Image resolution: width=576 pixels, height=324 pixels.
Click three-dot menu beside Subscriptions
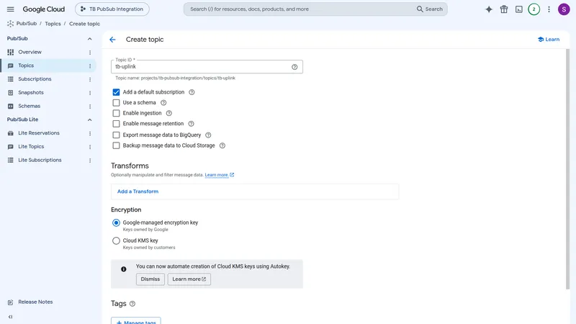[90, 79]
